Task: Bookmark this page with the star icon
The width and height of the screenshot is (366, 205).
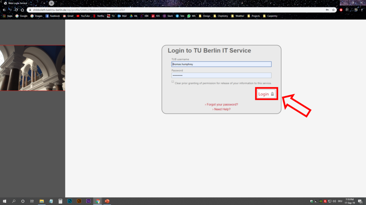Action: point(333,10)
